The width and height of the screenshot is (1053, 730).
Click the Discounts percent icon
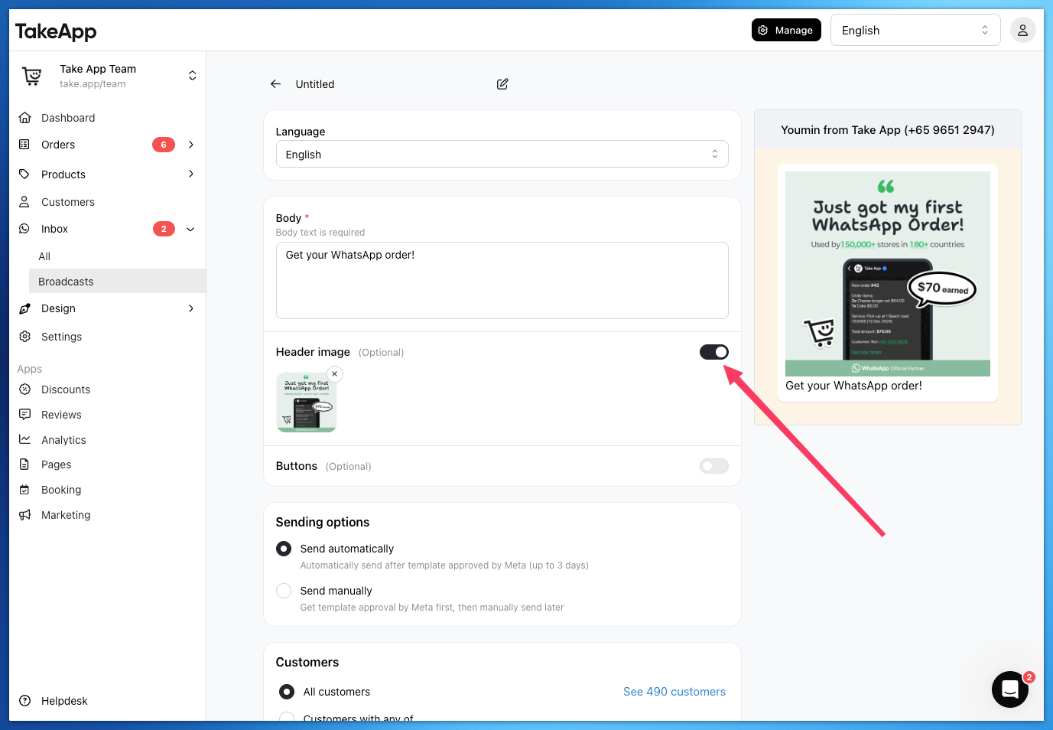(x=24, y=389)
